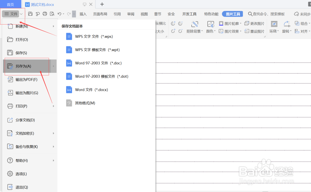311x192 pixels.
Task: Open the 图片轮廓 outline dropdown
Action: pos(230,24)
